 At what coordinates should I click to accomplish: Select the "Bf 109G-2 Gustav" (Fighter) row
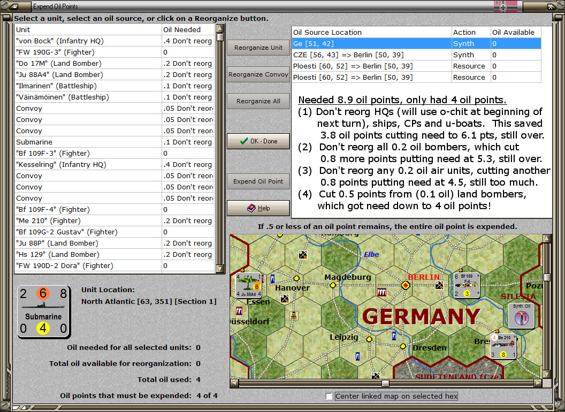pyautogui.click(x=114, y=232)
